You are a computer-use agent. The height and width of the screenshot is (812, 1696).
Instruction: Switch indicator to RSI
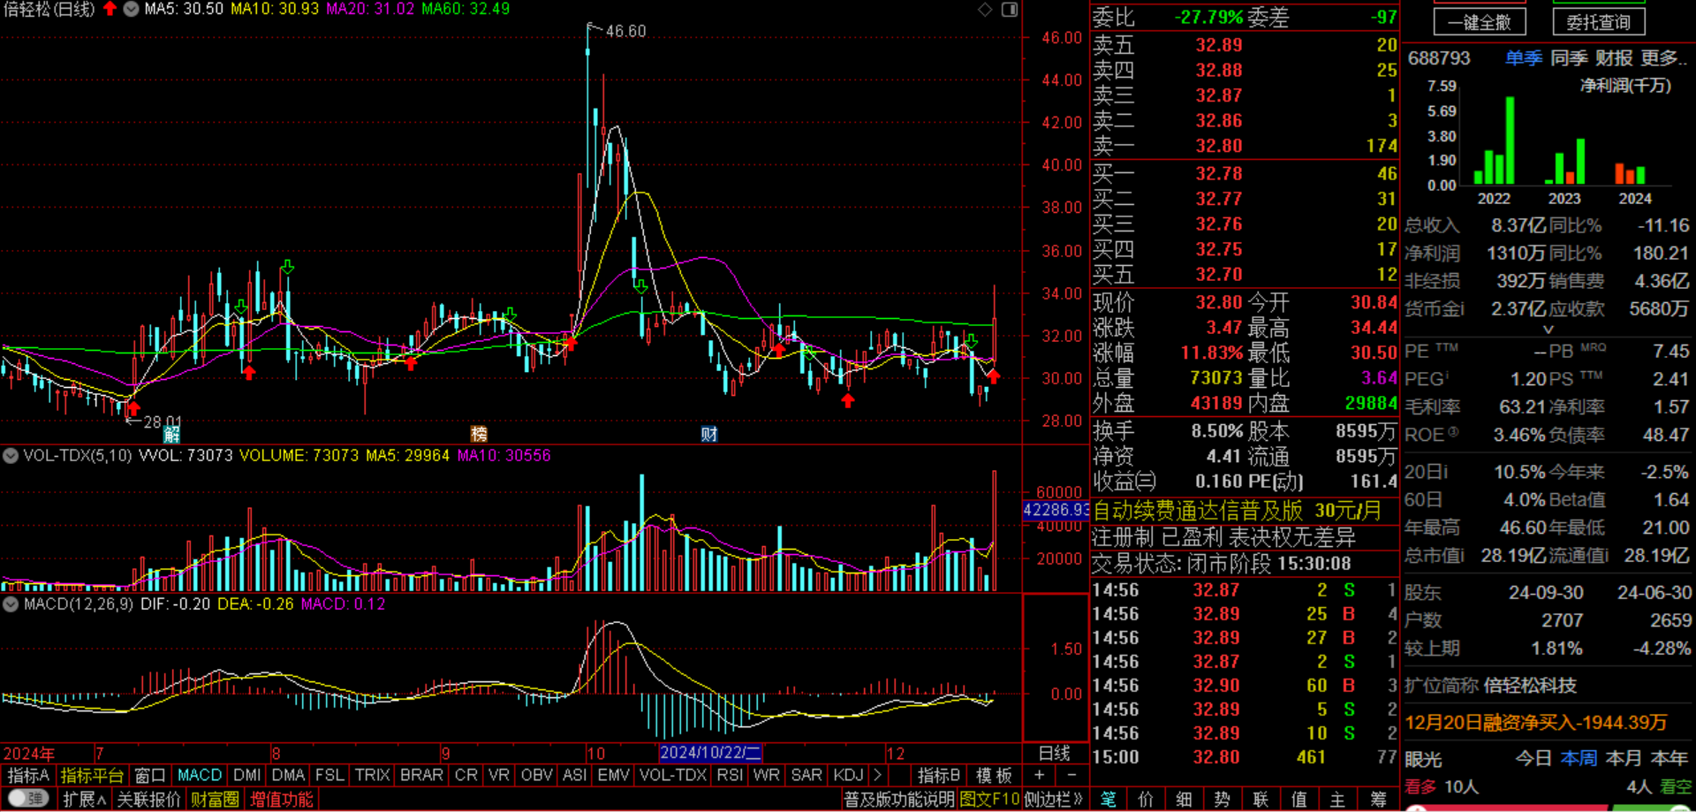730,775
